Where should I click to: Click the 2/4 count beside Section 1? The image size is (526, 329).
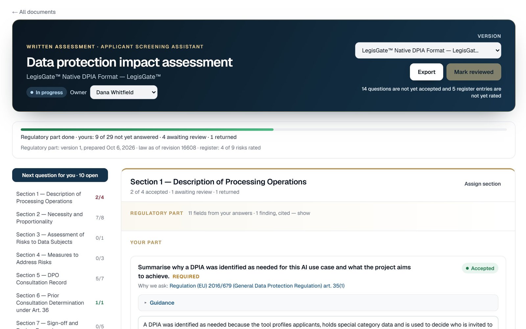(100, 197)
